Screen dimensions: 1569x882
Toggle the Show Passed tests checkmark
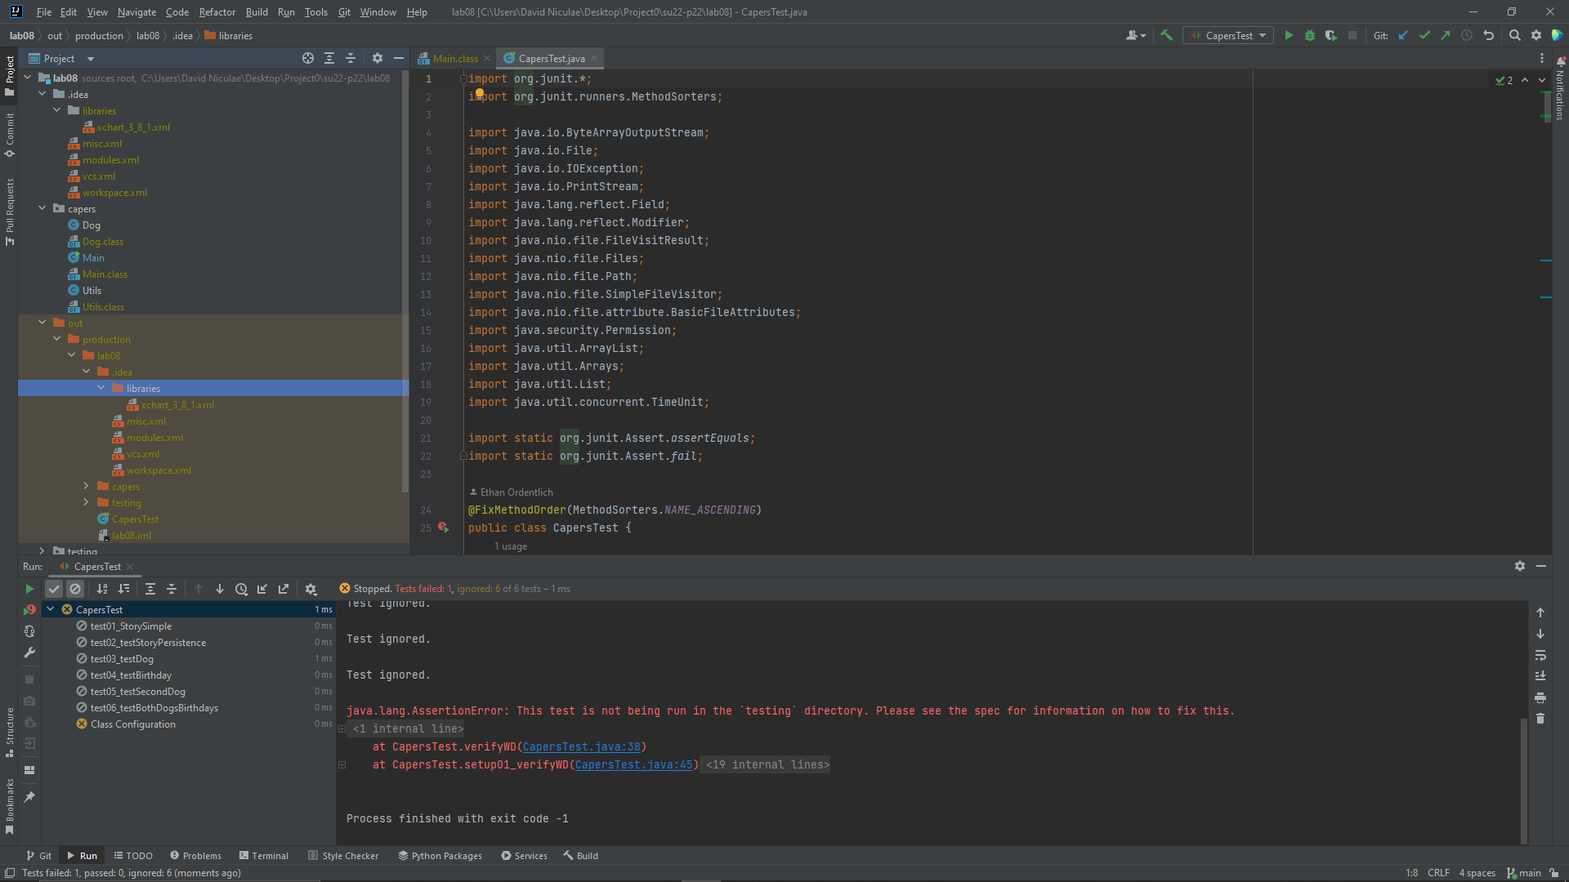click(54, 589)
